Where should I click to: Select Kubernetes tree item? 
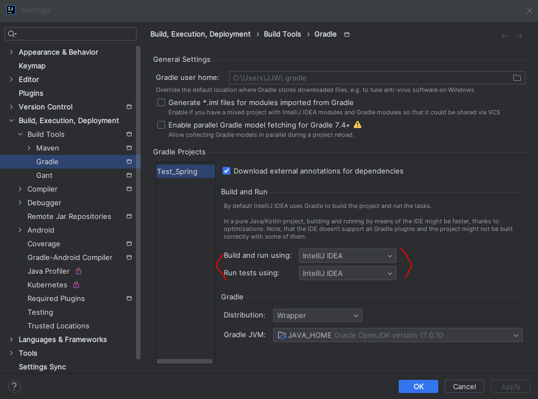coord(47,285)
